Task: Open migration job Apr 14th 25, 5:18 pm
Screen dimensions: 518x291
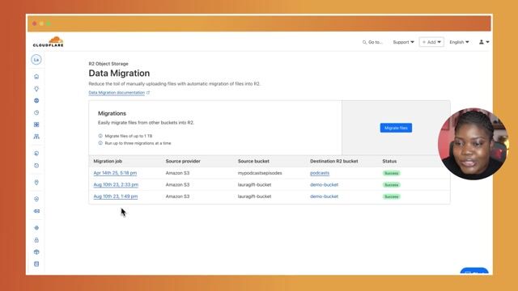Action: pyautogui.click(x=115, y=173)
